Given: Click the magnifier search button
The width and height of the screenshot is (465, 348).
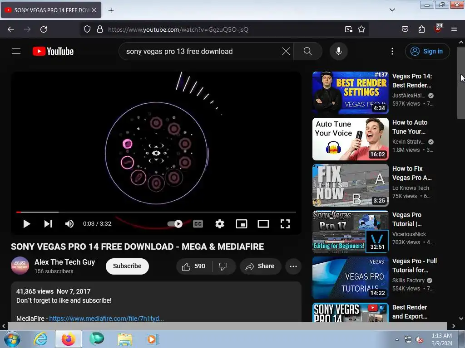Looking at the screenshot, I should coord(308,51).
